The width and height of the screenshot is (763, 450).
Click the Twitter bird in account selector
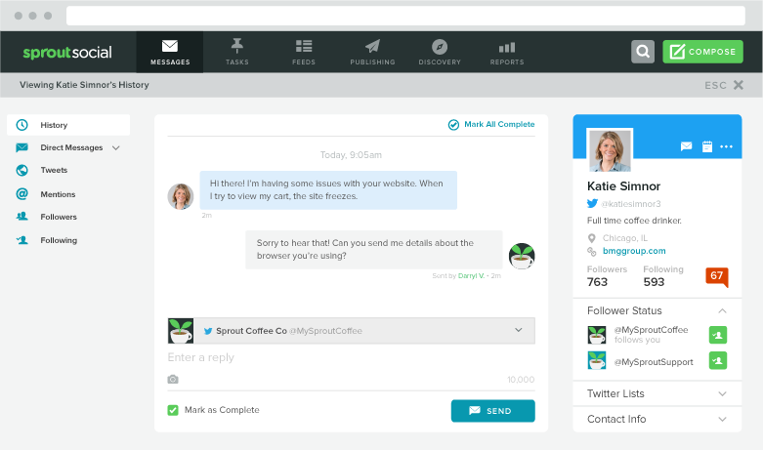click(208, 331)
